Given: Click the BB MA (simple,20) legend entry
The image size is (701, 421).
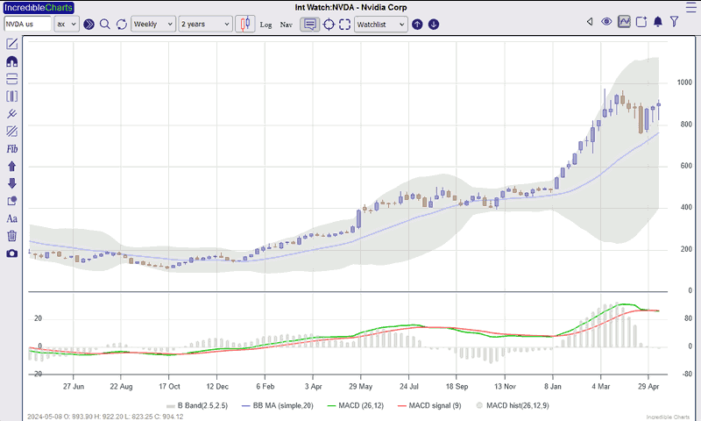Looking at the screenshot, I should pyautogui.click(x=278, y=406).
